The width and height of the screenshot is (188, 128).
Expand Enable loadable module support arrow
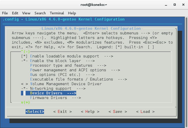click(x=109, y=56)
